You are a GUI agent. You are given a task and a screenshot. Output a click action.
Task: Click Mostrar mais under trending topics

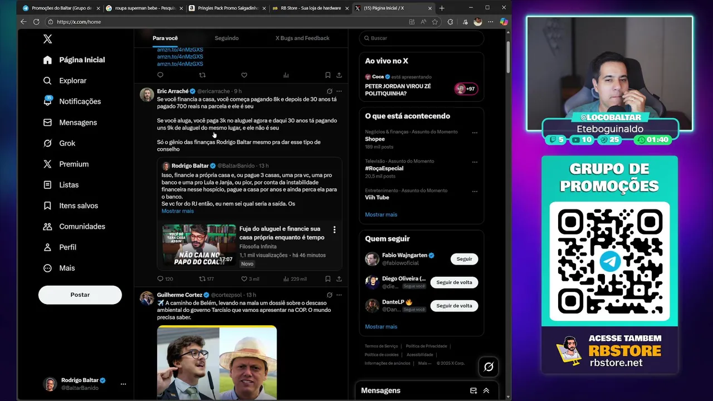click(x=381, y=214)
